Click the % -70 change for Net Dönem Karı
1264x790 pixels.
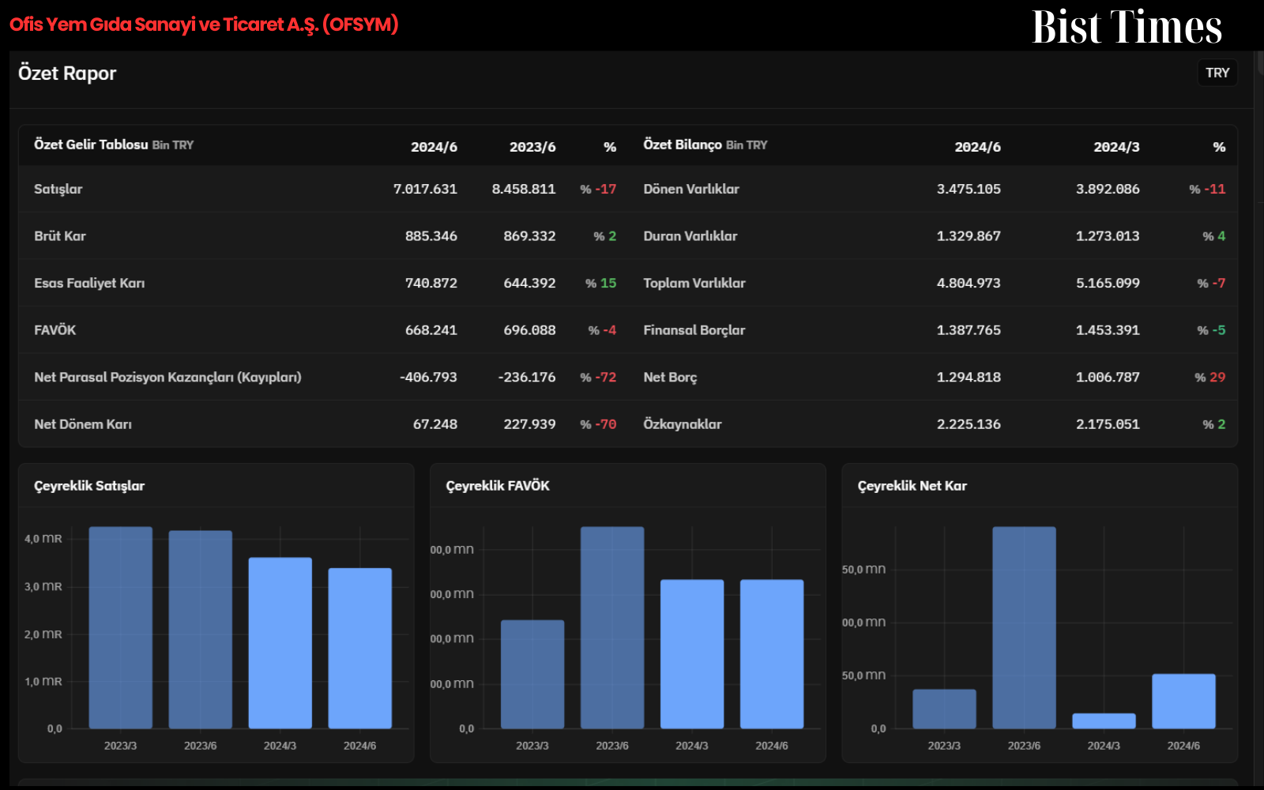[x=598, y=424]
